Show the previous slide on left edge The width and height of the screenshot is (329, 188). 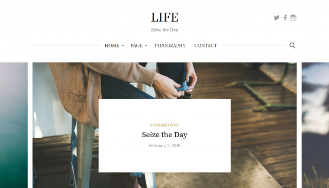(x=14, y=125)
